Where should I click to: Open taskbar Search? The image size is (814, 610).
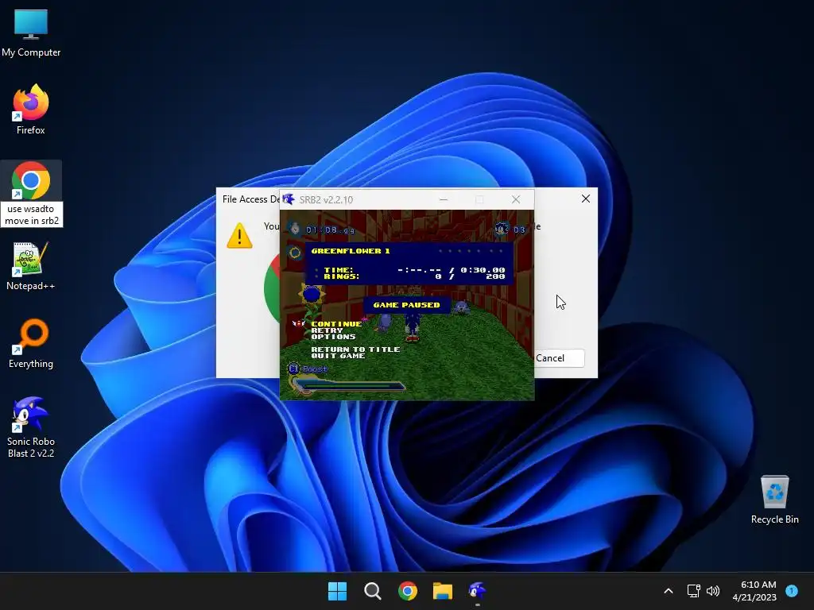(x=373, y=591)
